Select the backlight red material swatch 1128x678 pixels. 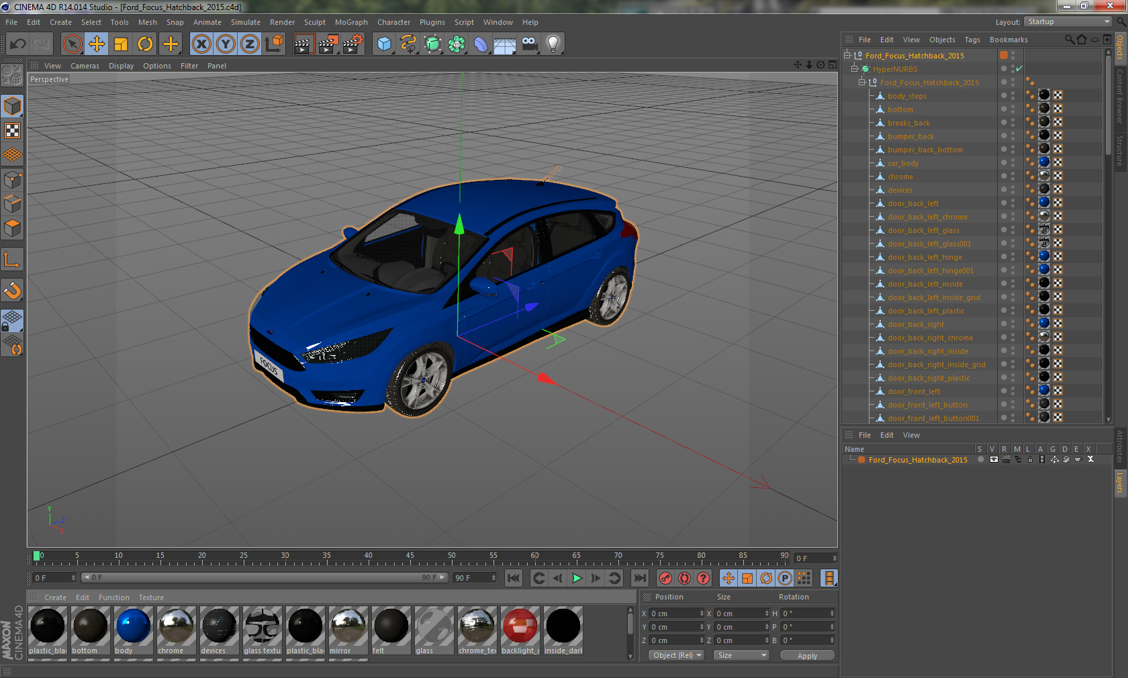click(520, 626)
